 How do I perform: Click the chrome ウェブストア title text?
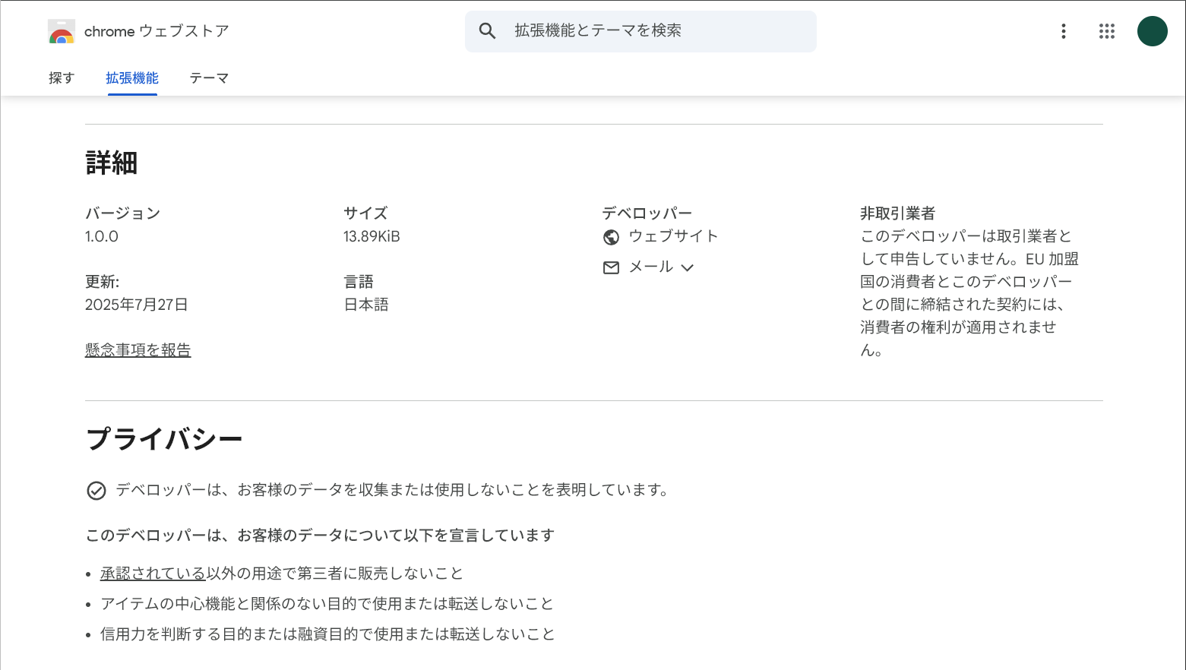point(157,31)
